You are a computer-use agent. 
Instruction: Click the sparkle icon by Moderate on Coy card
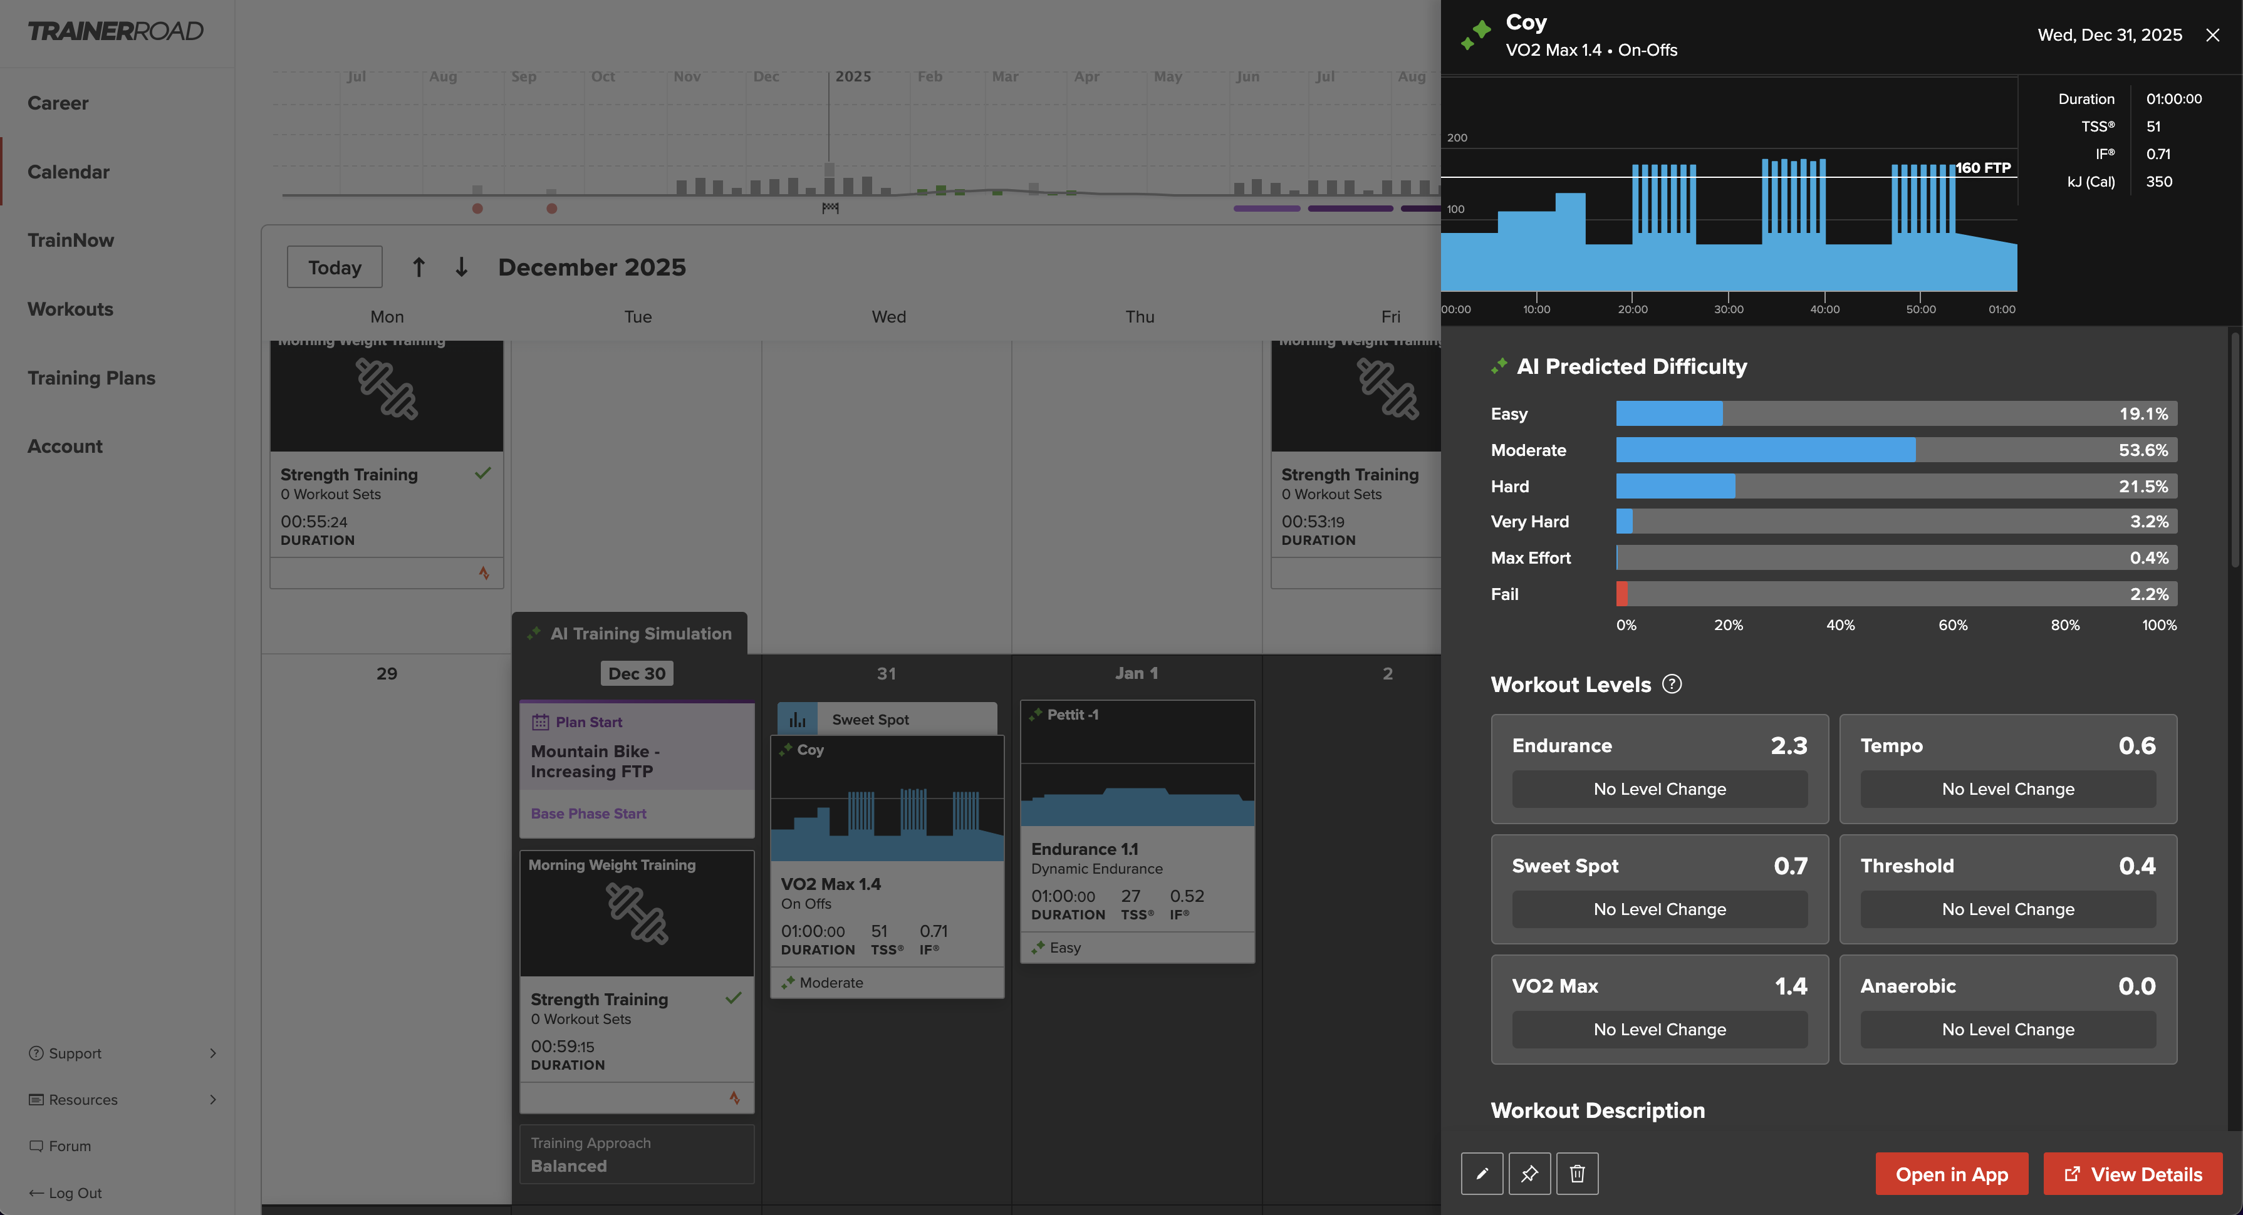point(788,983)
